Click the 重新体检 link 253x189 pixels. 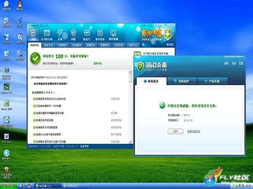point(98,63)
